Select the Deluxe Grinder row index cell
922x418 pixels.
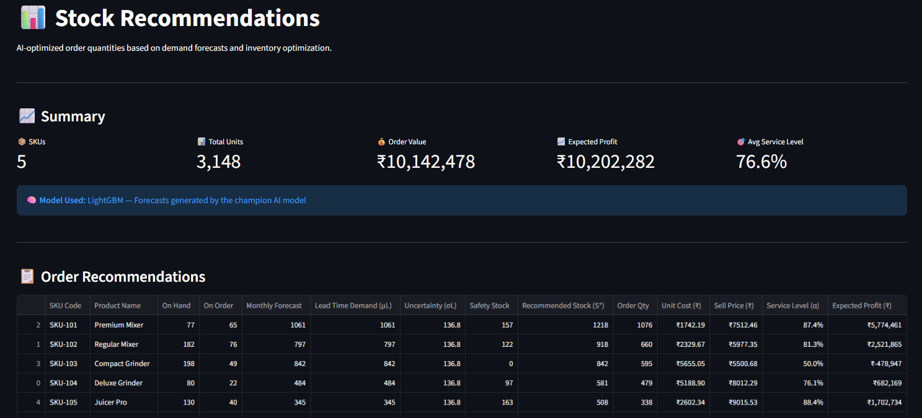click(31, 383)
